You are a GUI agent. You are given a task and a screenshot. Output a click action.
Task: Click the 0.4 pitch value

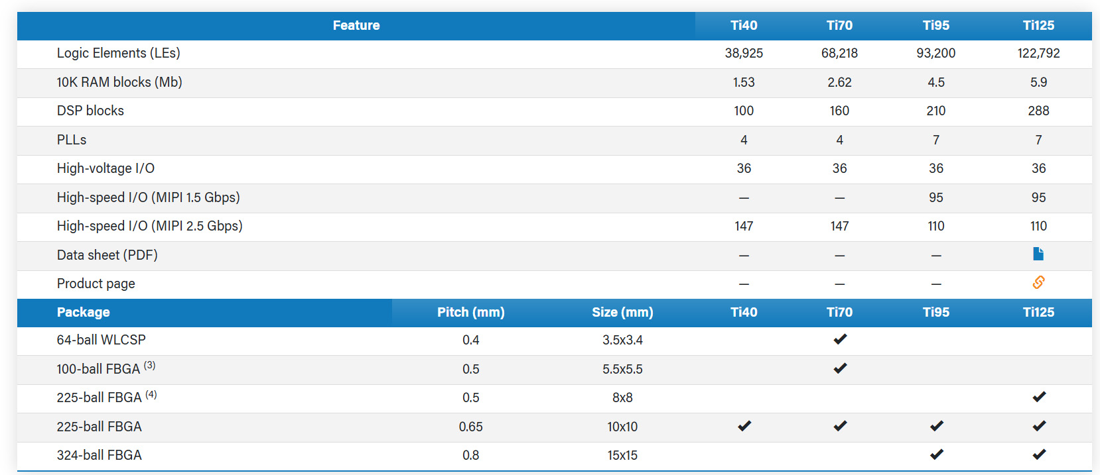[x=471, y=340]
